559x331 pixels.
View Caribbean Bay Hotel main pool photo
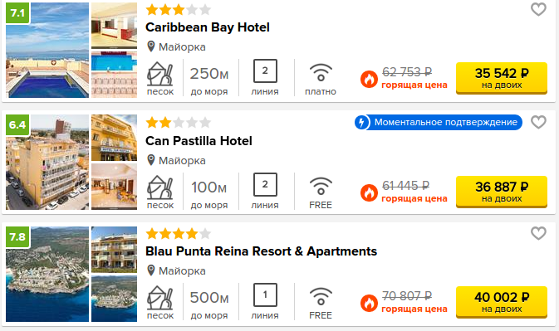click(47, 50)
